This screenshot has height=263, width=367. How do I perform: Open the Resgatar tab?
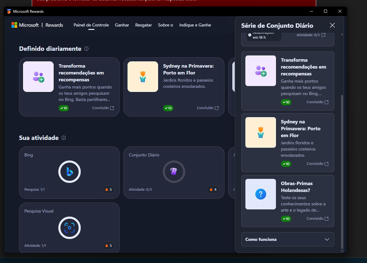pos(143,25)
